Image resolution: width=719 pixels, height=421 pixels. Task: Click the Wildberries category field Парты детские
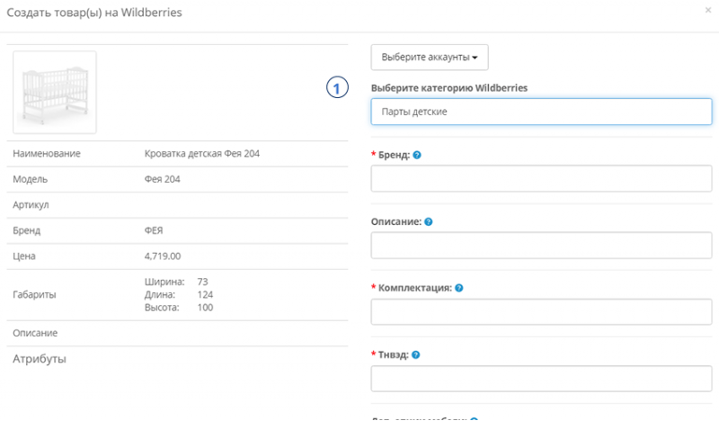coord(541,112)
